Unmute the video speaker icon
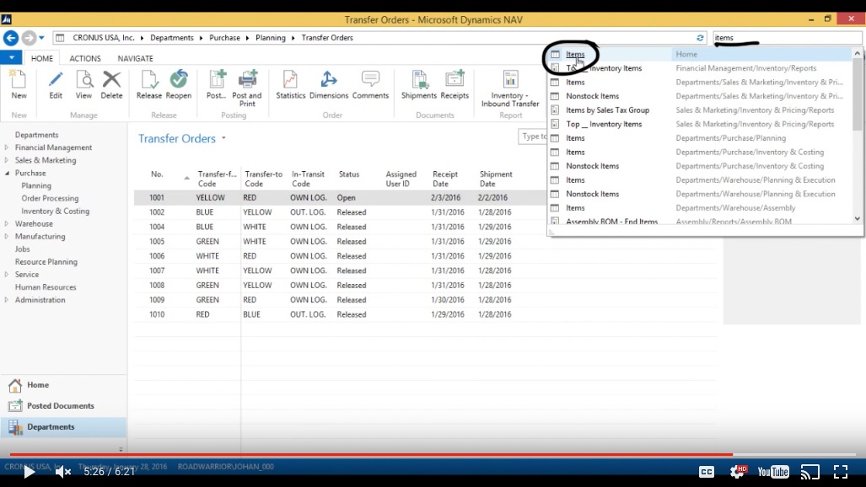 (x=62, y=472)
